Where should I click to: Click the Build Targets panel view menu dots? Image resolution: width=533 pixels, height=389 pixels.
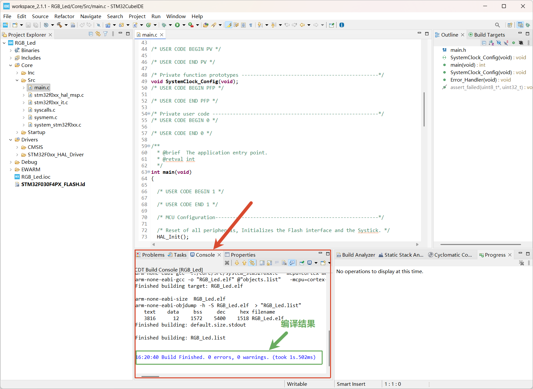528,43
